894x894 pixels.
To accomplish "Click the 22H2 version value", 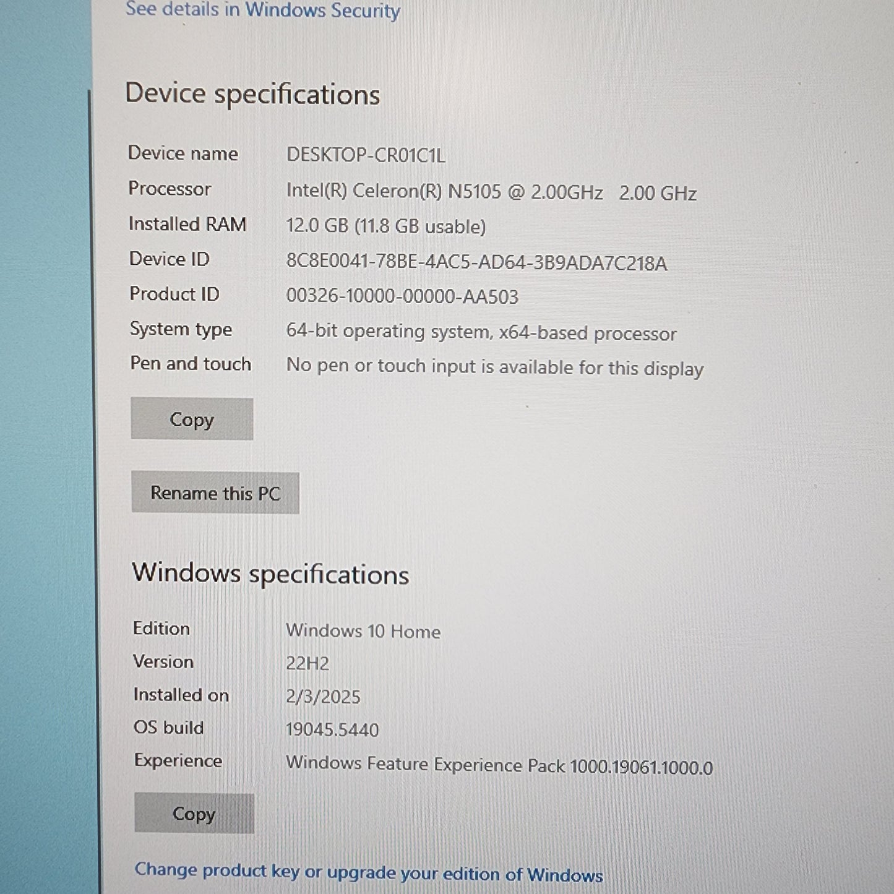I will coord(307,664).
